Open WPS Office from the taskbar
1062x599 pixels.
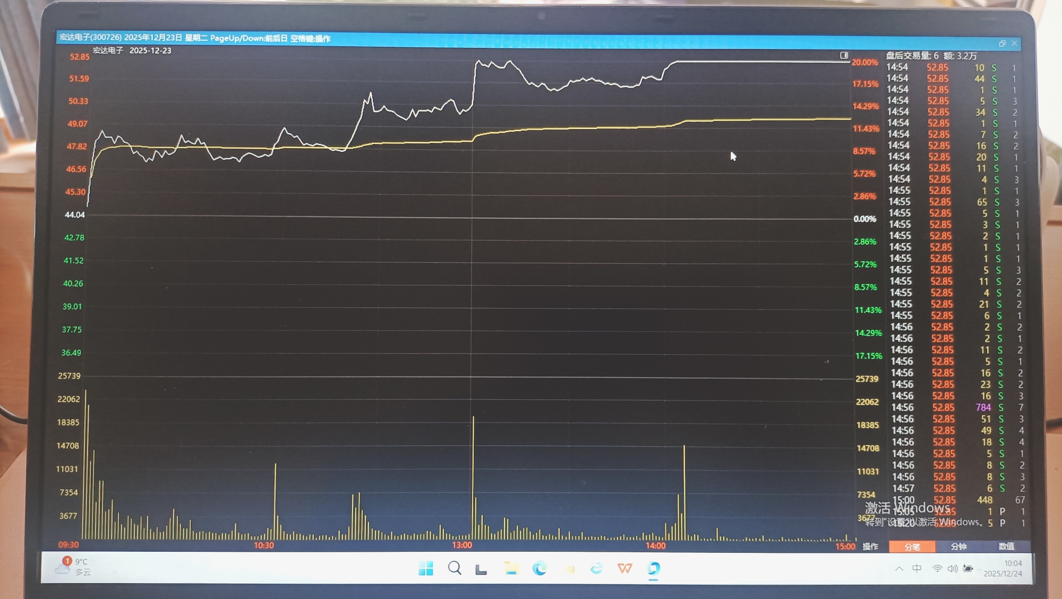point(625,569)
